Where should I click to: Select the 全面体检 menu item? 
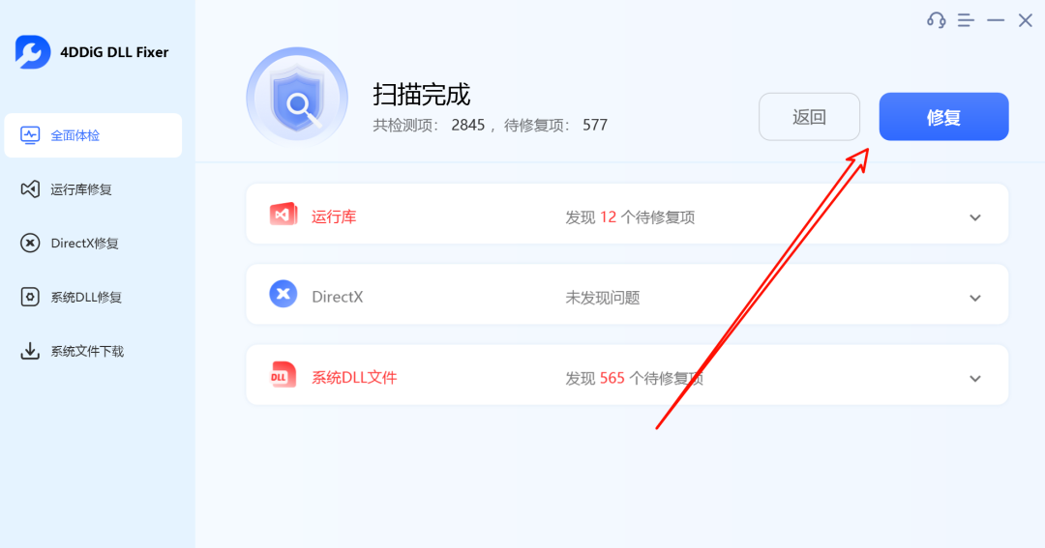tap(93, 135)
